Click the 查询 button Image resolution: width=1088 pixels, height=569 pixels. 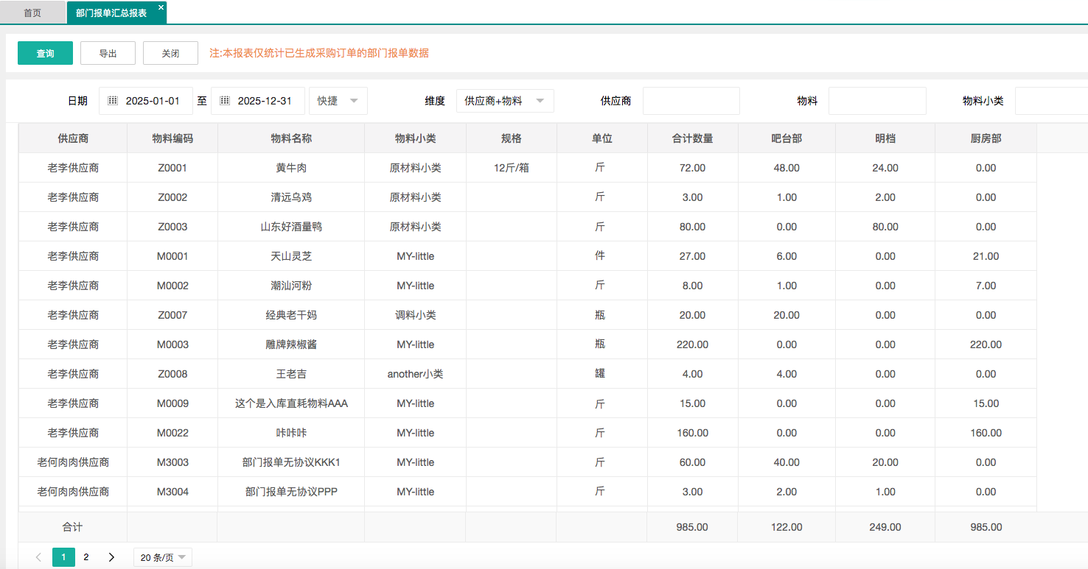(45, 53)
